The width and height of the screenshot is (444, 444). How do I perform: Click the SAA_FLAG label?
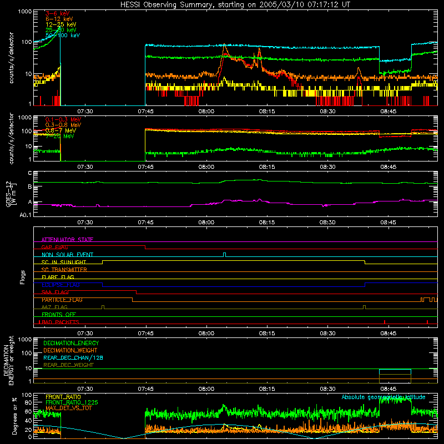(x=54, y=292)
